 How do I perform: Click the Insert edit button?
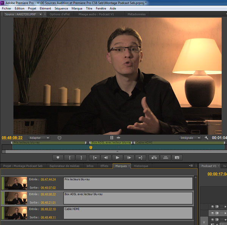click(x=154, y=157)
